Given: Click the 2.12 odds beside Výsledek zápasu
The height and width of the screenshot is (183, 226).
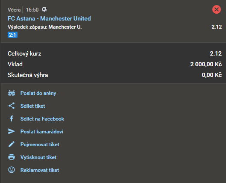Looking at the screenshot, I should tap(217, 27).
